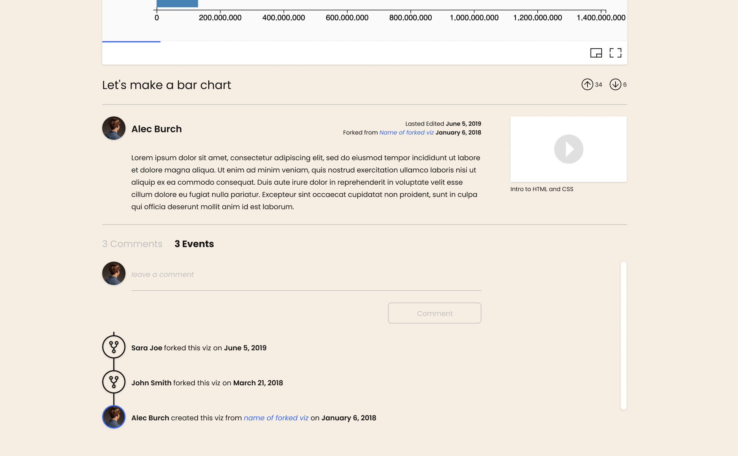This screenshot has height=456, width=738.
Task: Open the 'Name of forked viz' link
Action: click(x=406, y=133)
